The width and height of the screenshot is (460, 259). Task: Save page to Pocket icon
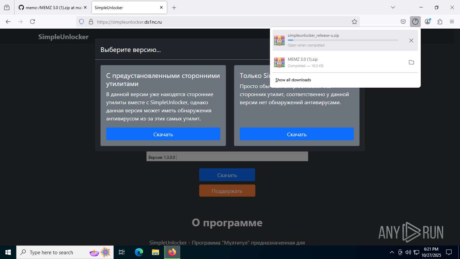pyautogui.click(x=403, y=22)
